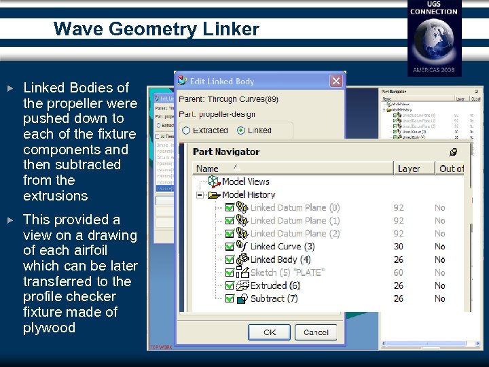Viewport: 489px width, 367px height.
Task: Click the Edit Linked Body title icon
Action: (x=183, y=80)
